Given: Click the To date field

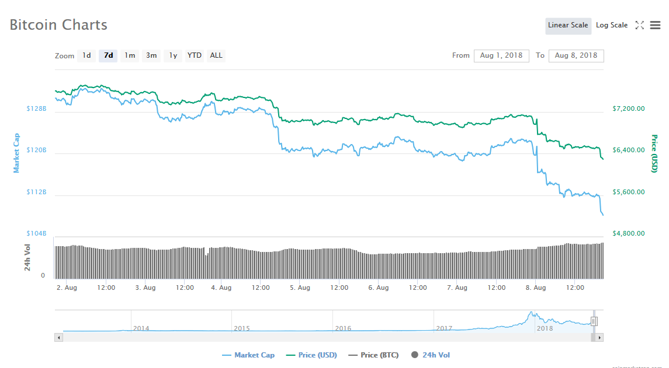Looking at the screenshot, I should click(x=576, y=55).
